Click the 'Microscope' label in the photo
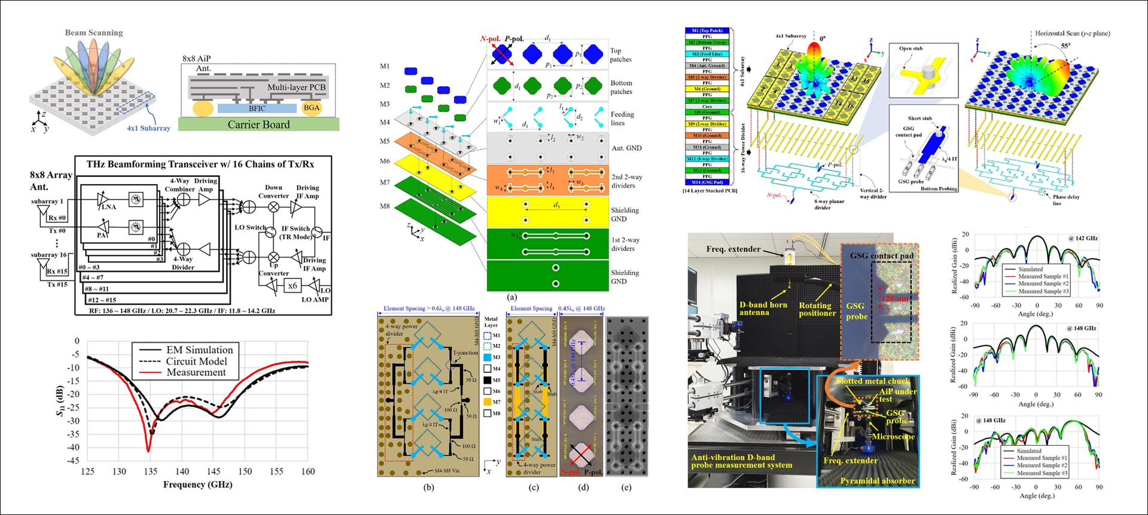Screen dimensions: 1148x515 pos(893,436)
